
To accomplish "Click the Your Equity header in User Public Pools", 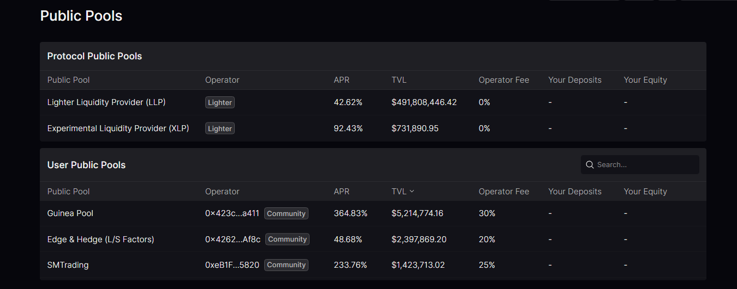I will [x=645, y=192].
